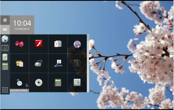Viewport: 174px width, 110px height.
Task: Toggle the applications grid button
Action: tap(5, 90)
